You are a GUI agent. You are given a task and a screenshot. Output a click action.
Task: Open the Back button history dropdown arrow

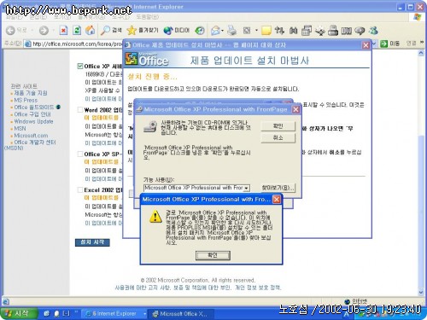point(32,31)
